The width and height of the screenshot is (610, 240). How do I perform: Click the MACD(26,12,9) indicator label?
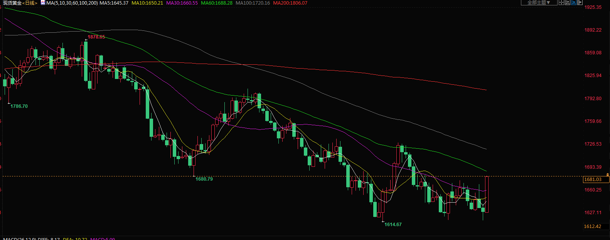pos(20,239)
